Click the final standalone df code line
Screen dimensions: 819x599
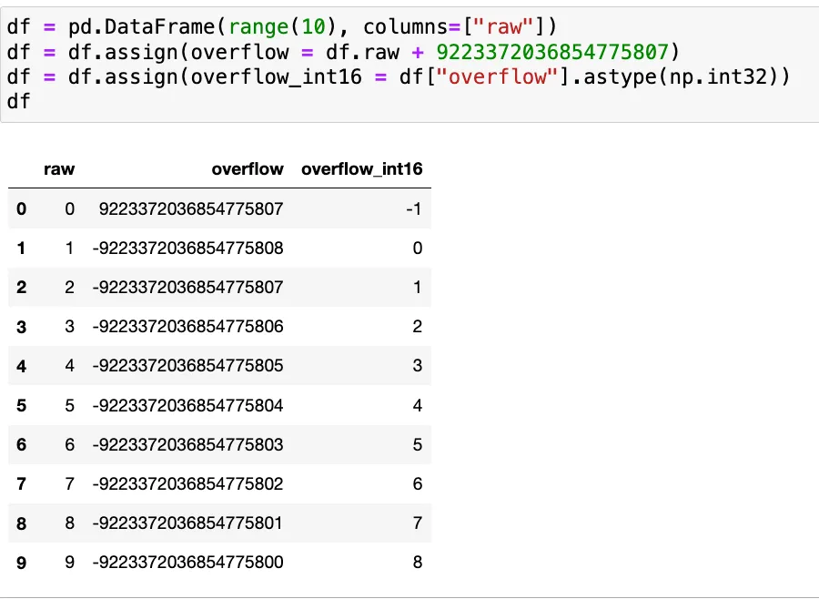[x=19, y=102]
